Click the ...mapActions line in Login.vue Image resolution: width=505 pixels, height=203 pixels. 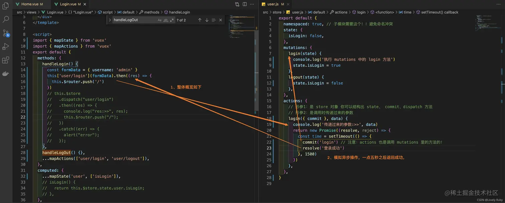96,159
